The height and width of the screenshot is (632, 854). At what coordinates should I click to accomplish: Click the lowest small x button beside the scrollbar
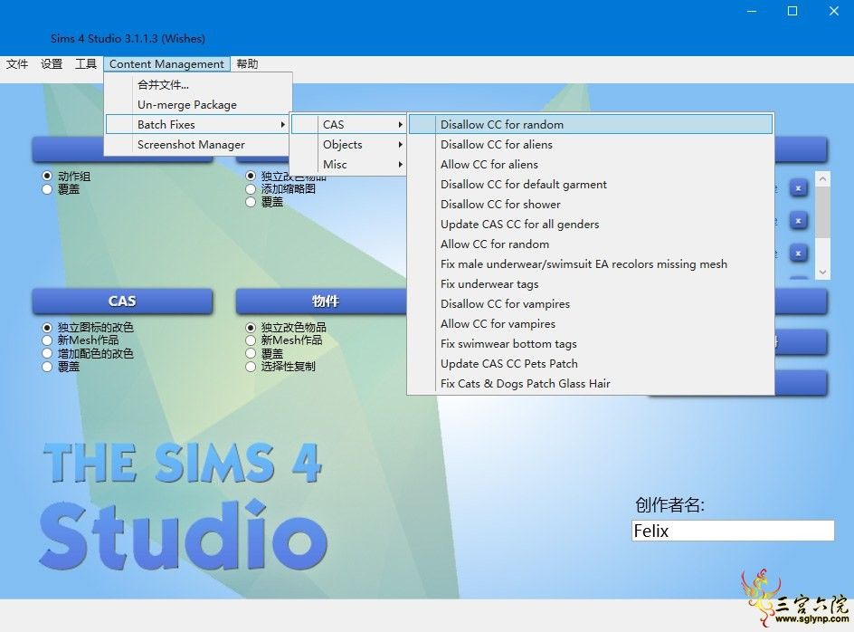tap(799, 253)
